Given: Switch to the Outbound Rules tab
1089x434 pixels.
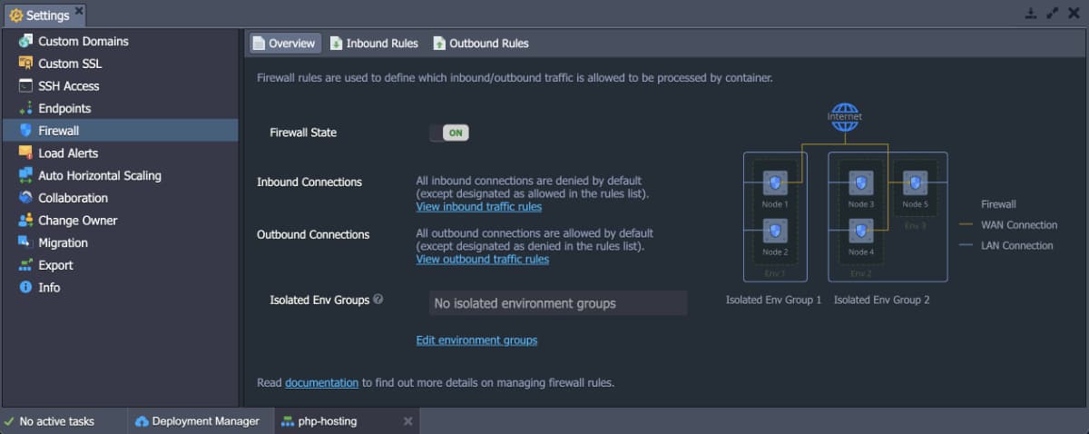Looking at the screenshot, I should 480,44.
